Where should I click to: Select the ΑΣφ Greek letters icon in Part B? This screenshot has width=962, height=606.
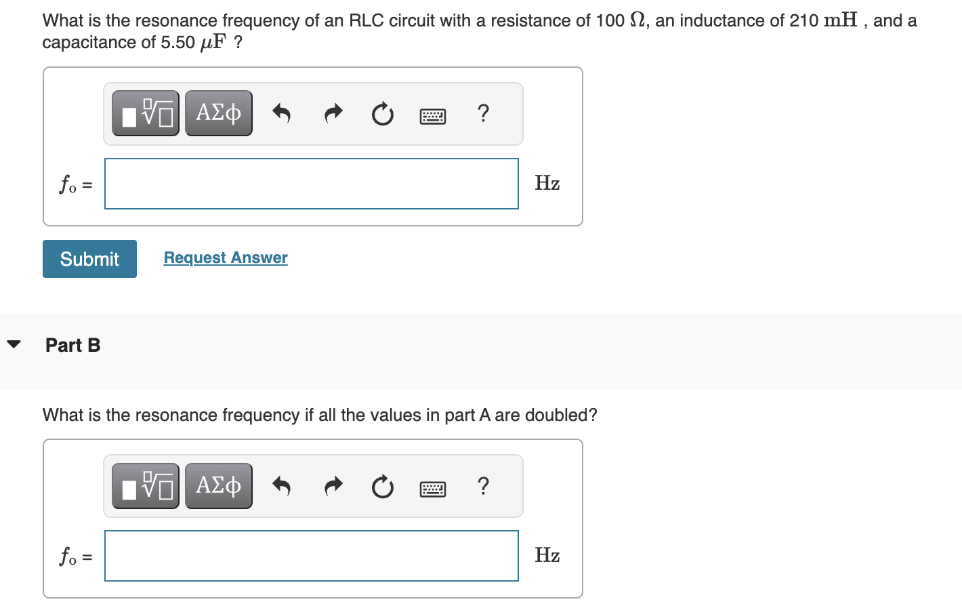218,485
